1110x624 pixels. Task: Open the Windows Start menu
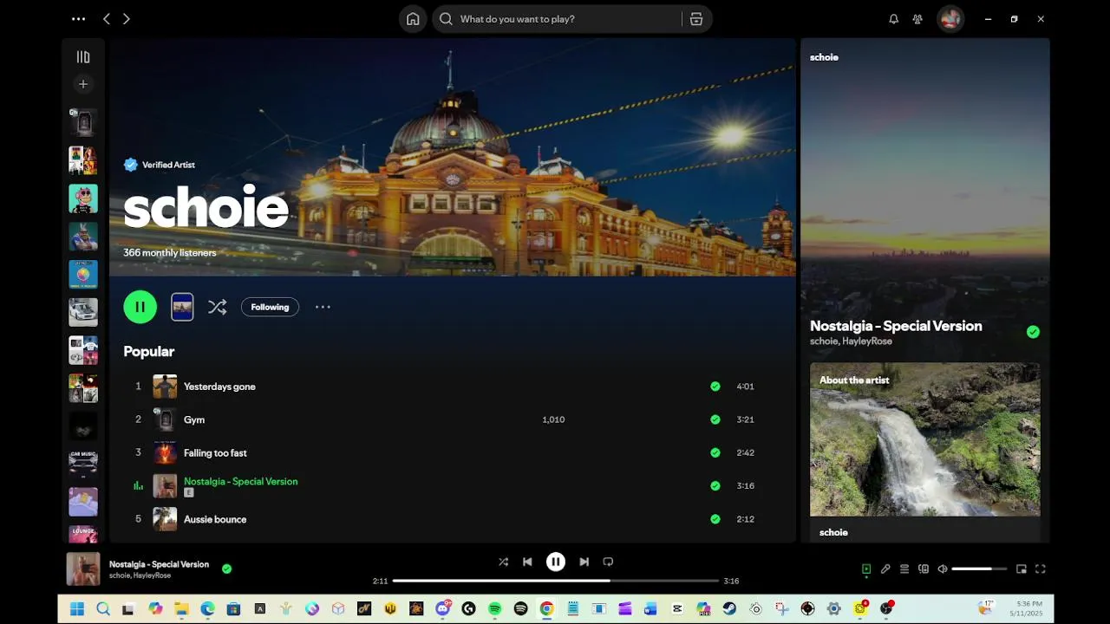click(77, 608)
